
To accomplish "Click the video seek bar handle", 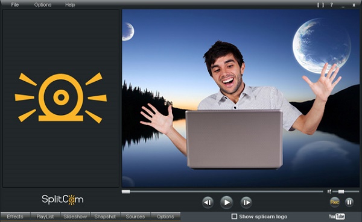I will 126,191.
